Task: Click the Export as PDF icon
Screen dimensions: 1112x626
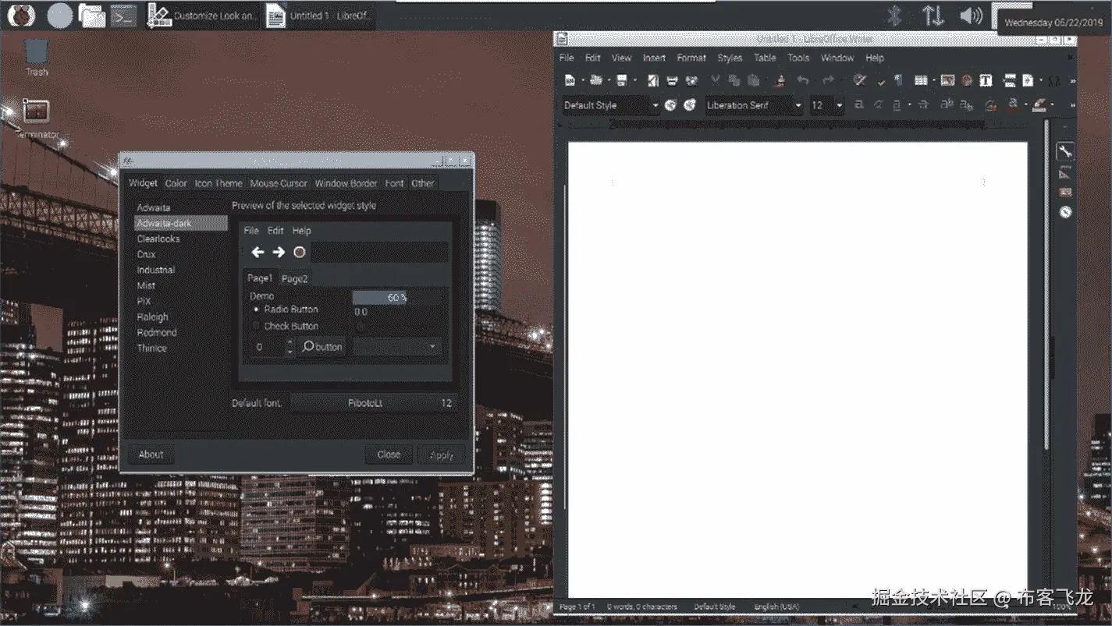Action: tap(653, 80)
